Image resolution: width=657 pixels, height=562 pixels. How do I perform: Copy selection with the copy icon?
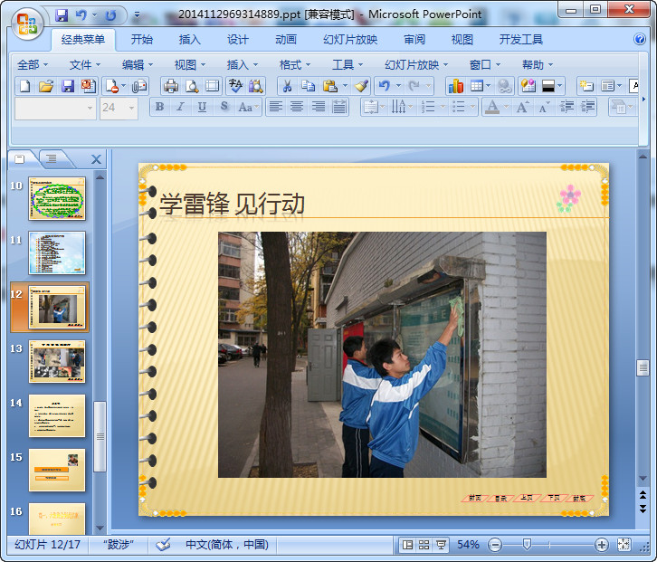tap(308, 86)
